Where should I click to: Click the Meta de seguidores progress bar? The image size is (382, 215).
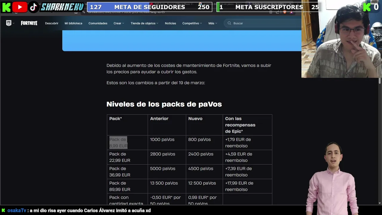[x=150, y=7]
